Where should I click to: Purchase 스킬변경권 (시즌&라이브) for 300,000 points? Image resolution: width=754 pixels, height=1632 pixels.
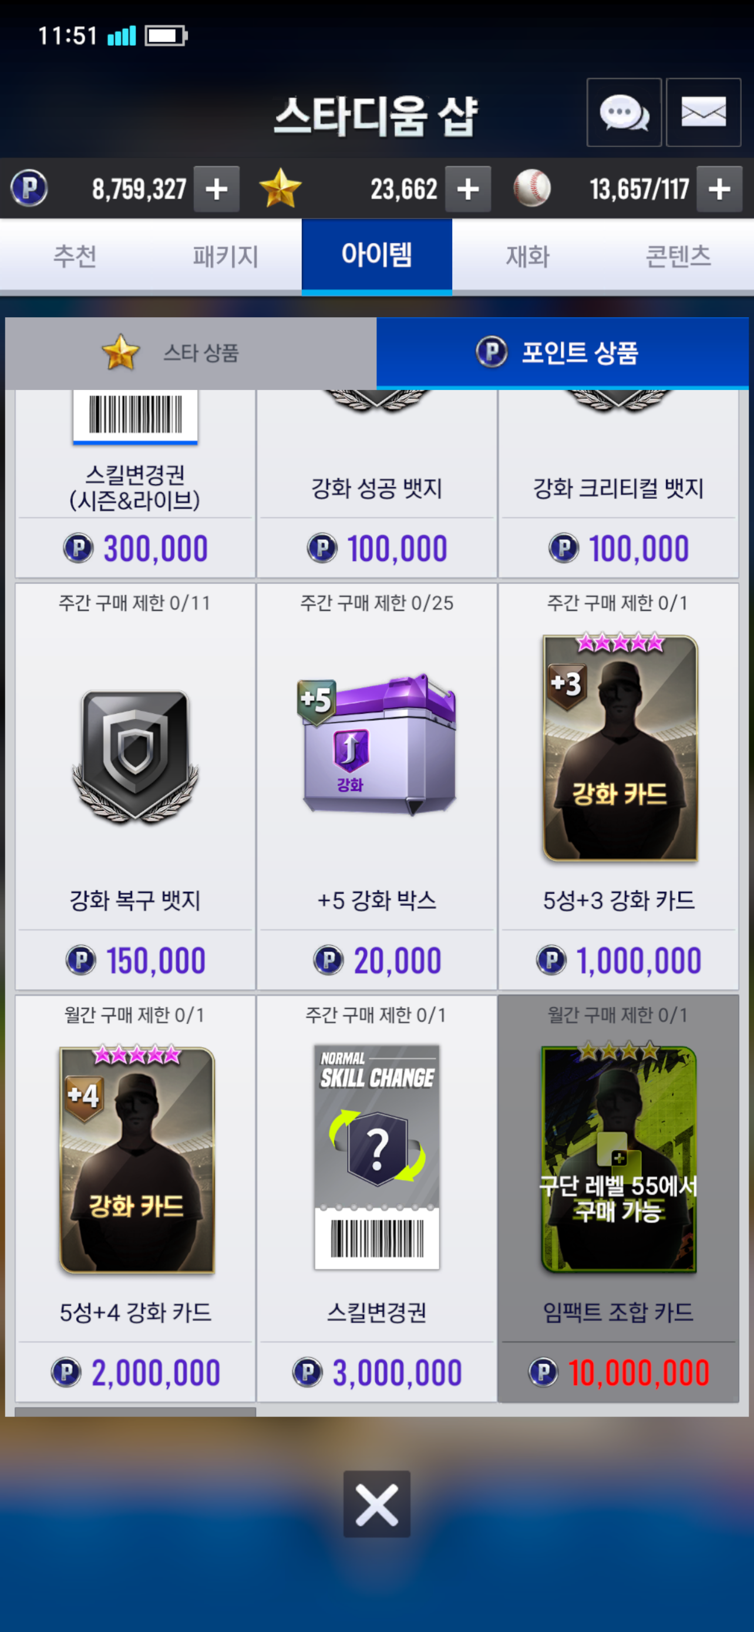click(135, 548)
